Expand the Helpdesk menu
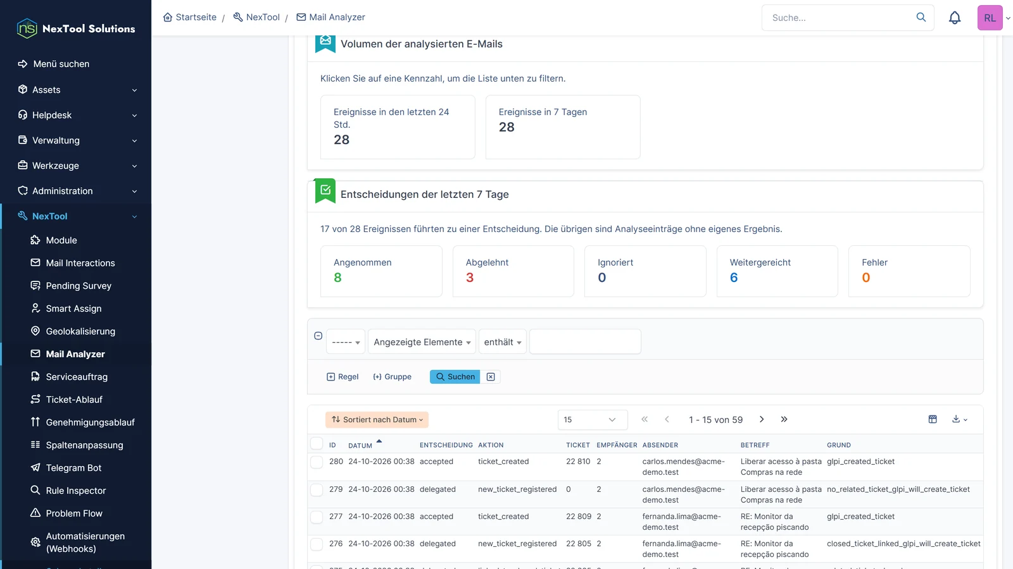Image resolution: width=1013 pixels, height=569 pixels. coord(76,115)
